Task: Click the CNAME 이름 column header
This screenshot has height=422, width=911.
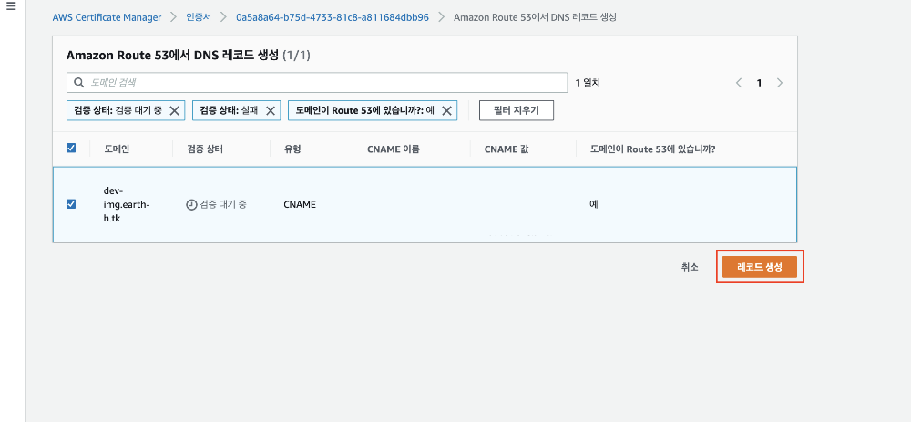Action: pyautogui.click(x=394, y=149)
